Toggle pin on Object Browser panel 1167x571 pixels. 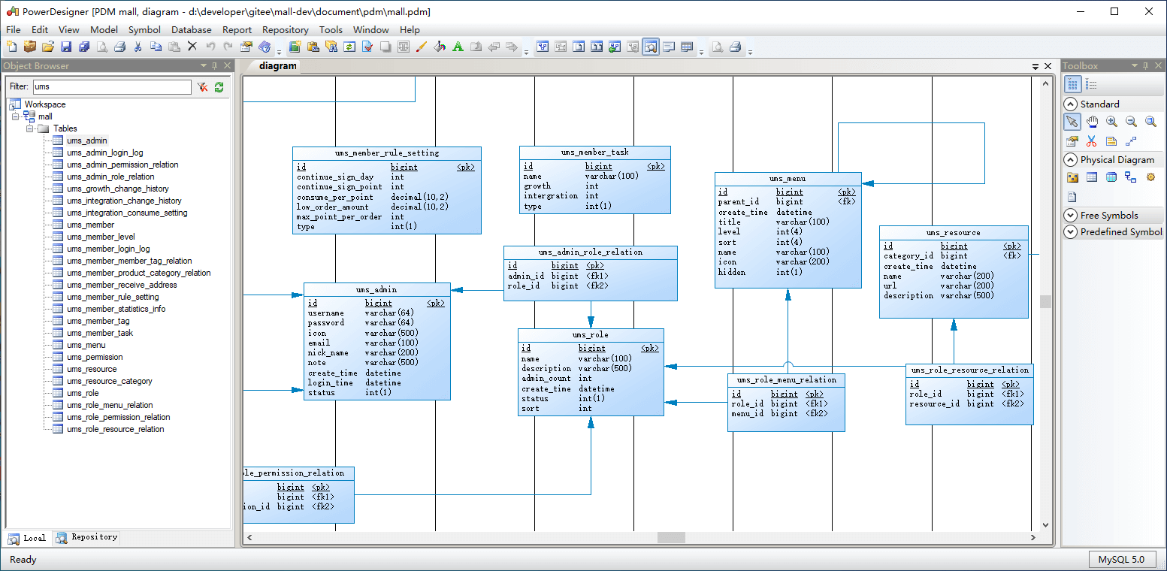click(215, 66)
